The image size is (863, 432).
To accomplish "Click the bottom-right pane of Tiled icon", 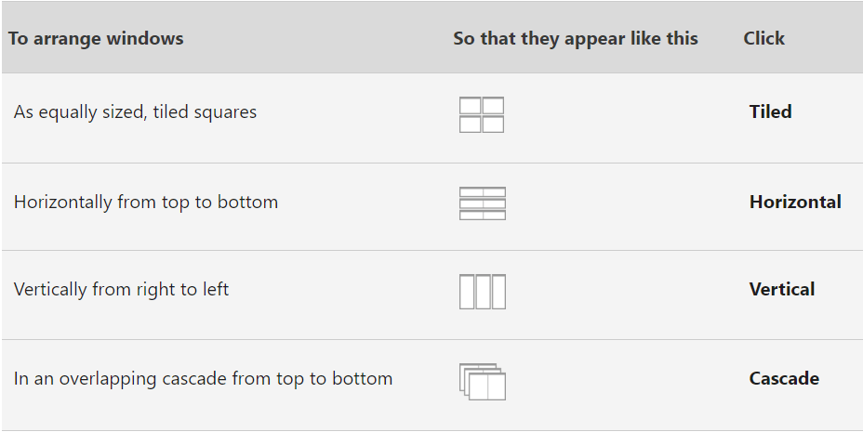I will coord(493,124).
